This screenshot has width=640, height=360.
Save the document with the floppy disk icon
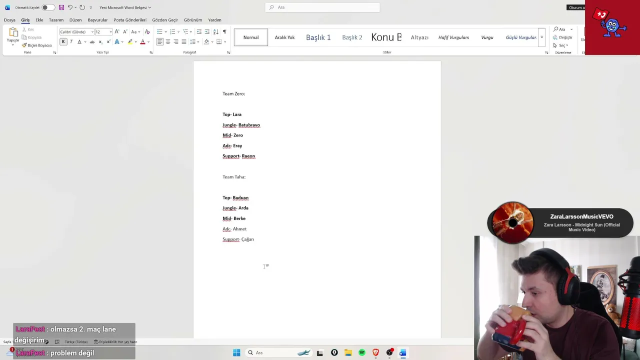61,7
